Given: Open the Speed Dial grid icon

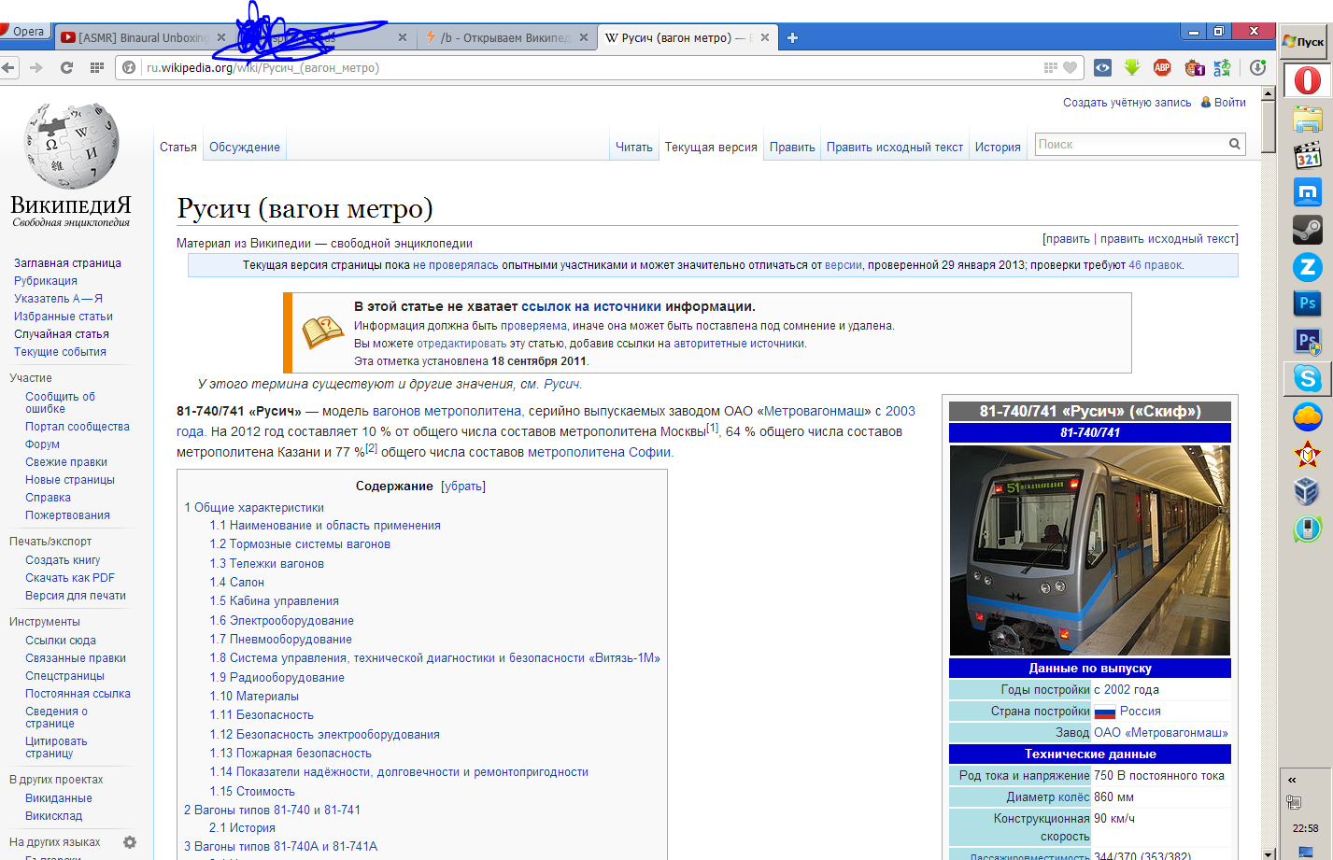Looking at the screenshot, I should coord(96,67).
